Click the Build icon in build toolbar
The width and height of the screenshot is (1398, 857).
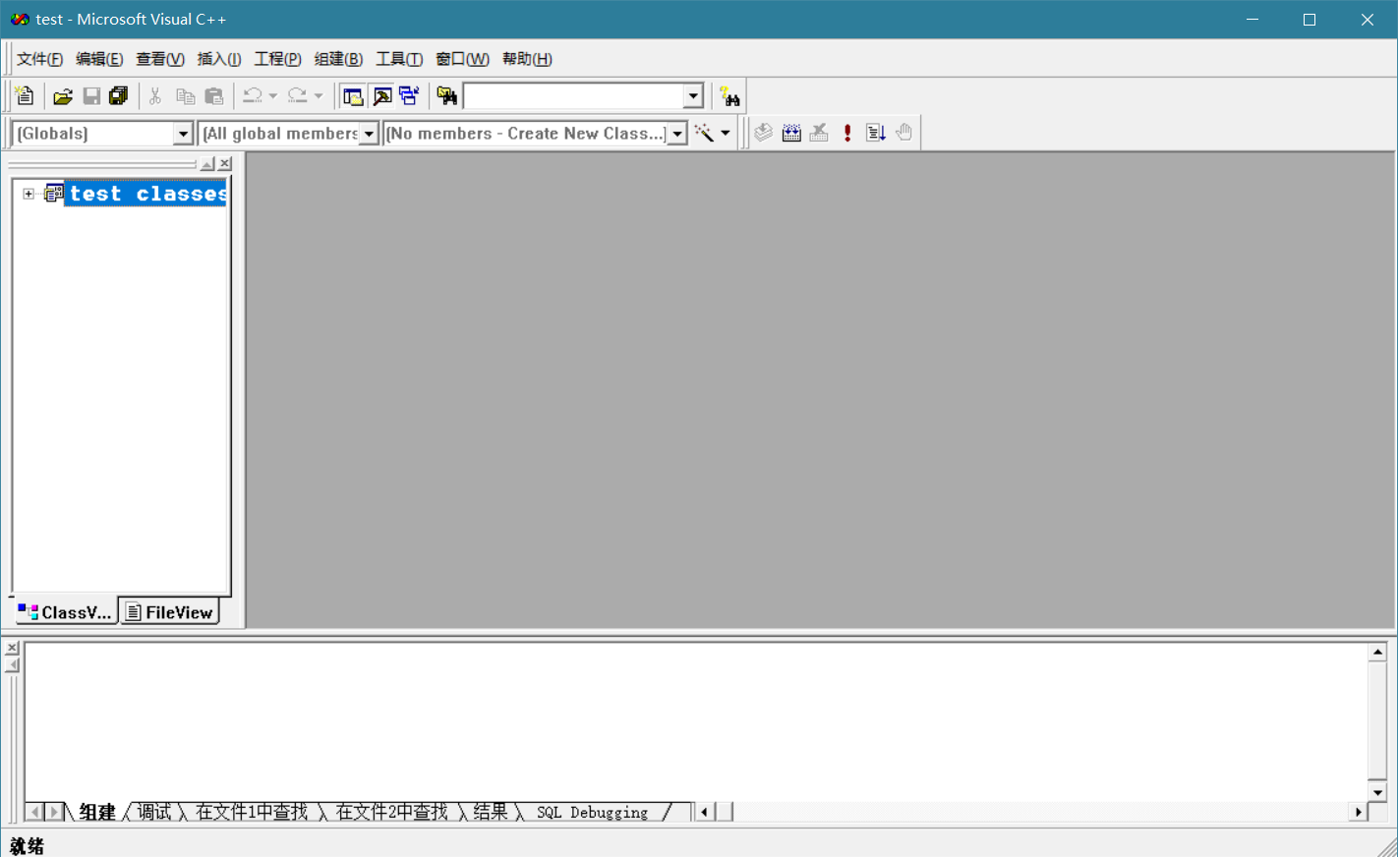[x=791, y=133]
